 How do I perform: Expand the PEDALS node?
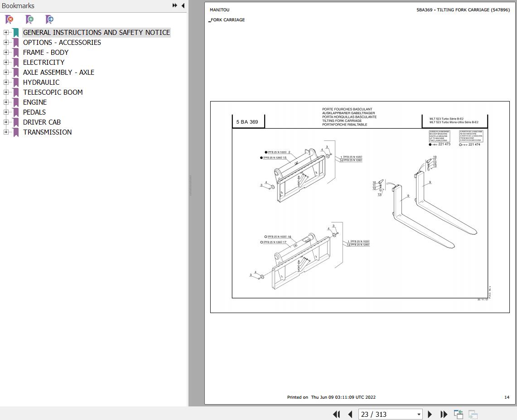pos(6,112)
